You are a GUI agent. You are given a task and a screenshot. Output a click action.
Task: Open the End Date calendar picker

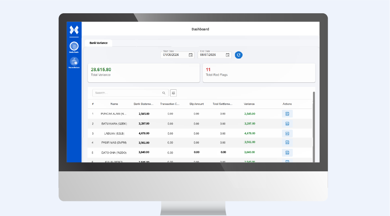(x=227, y=55)
